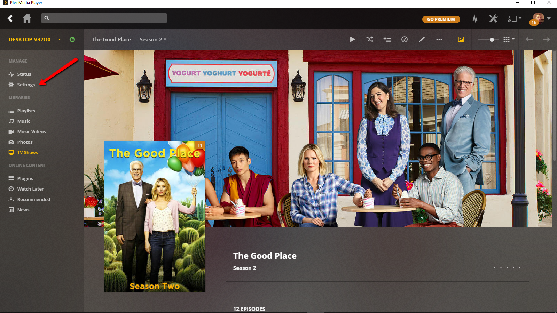This screenshot has height=313, width=557.
Task: Click the Settings gear icon in the sidebar
Action: [x=11, y=85]
